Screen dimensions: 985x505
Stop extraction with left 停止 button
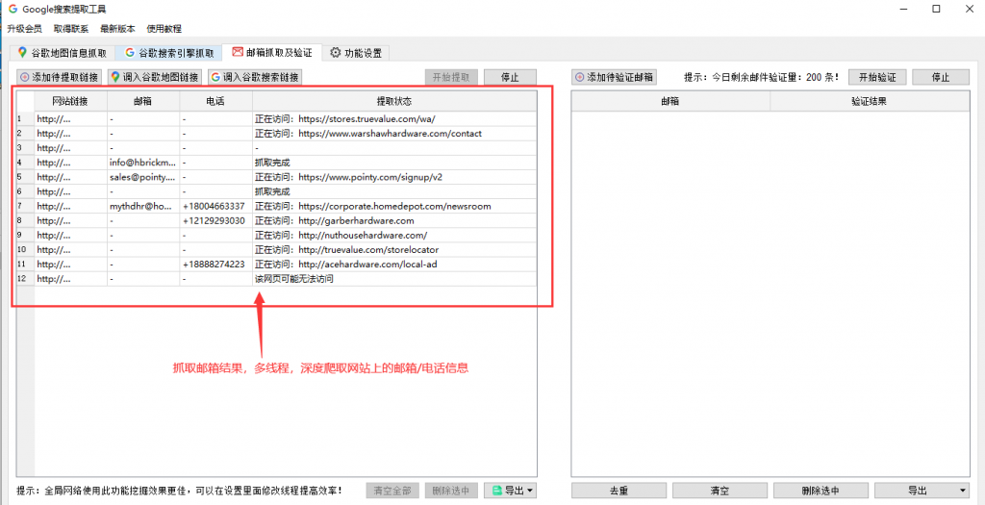pos(510,77)
